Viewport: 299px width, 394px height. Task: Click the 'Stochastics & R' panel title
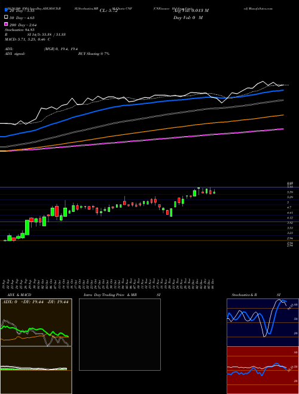pyautogui.click(x=244, y=295)
